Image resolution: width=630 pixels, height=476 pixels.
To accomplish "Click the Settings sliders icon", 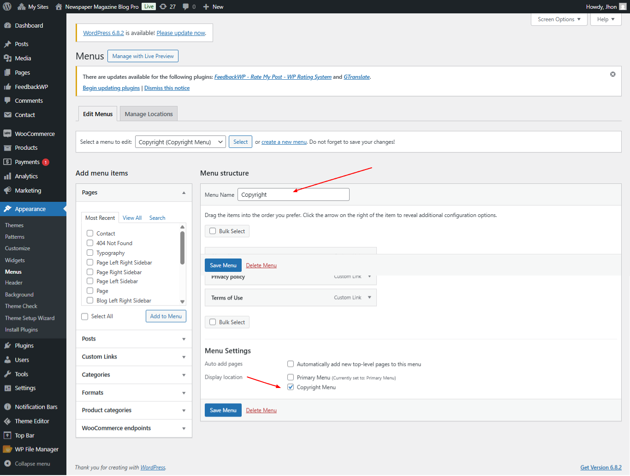I will pyautogui.click(x=7, y=388).
